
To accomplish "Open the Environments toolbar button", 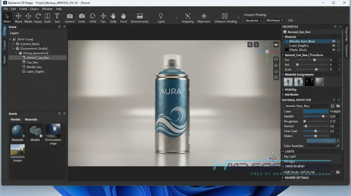I will point(140,18).
